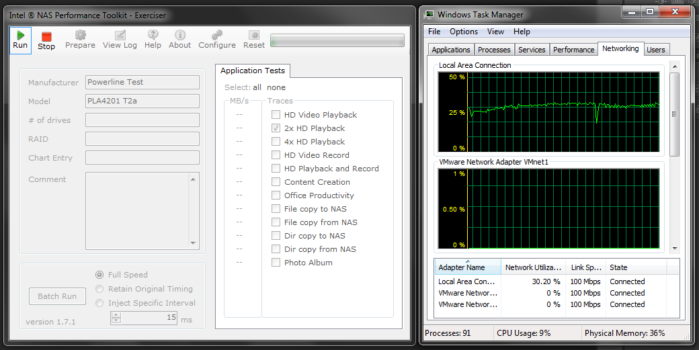
Task: Click inside the Comment text area
Action: [x=137, y=211]
